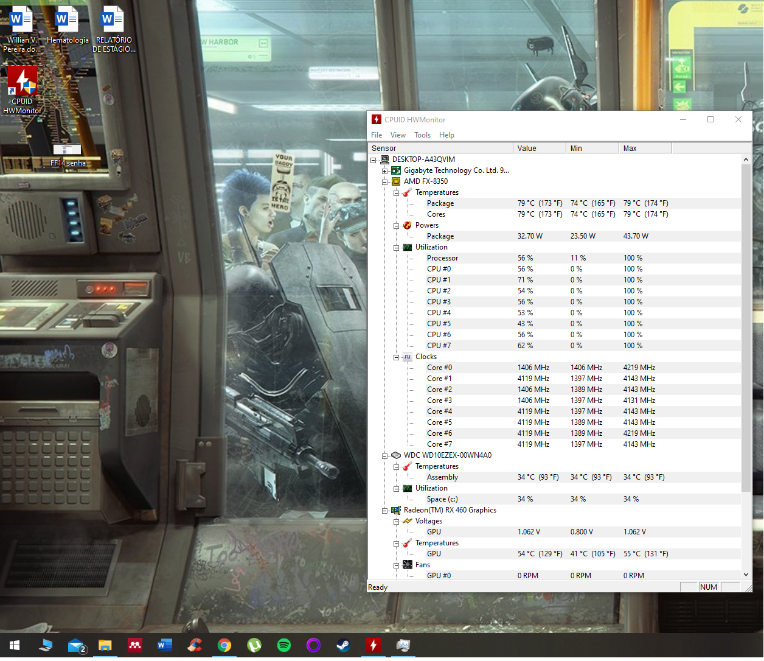Collapse the DESKTOP-A43QVIM tree node

[373, 160]
